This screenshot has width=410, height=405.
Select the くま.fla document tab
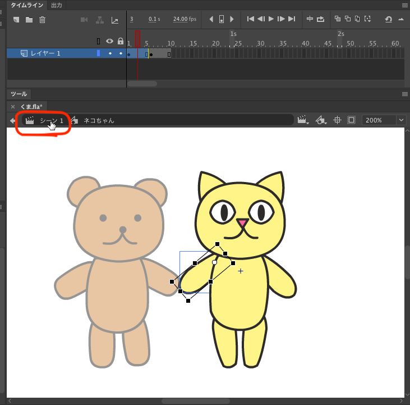pos(31,107)
